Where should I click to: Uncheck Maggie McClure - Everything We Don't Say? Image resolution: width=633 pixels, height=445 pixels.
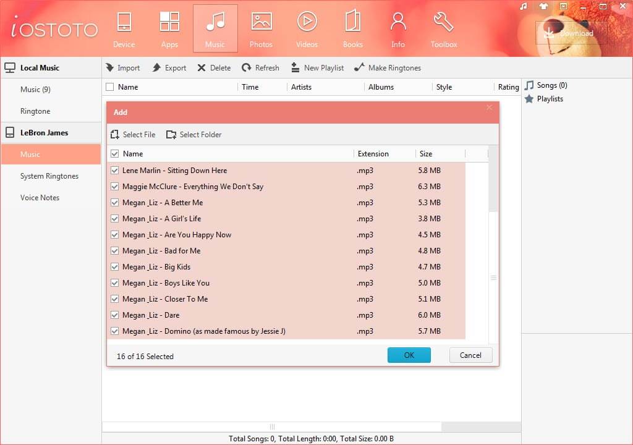coord(114,187)
